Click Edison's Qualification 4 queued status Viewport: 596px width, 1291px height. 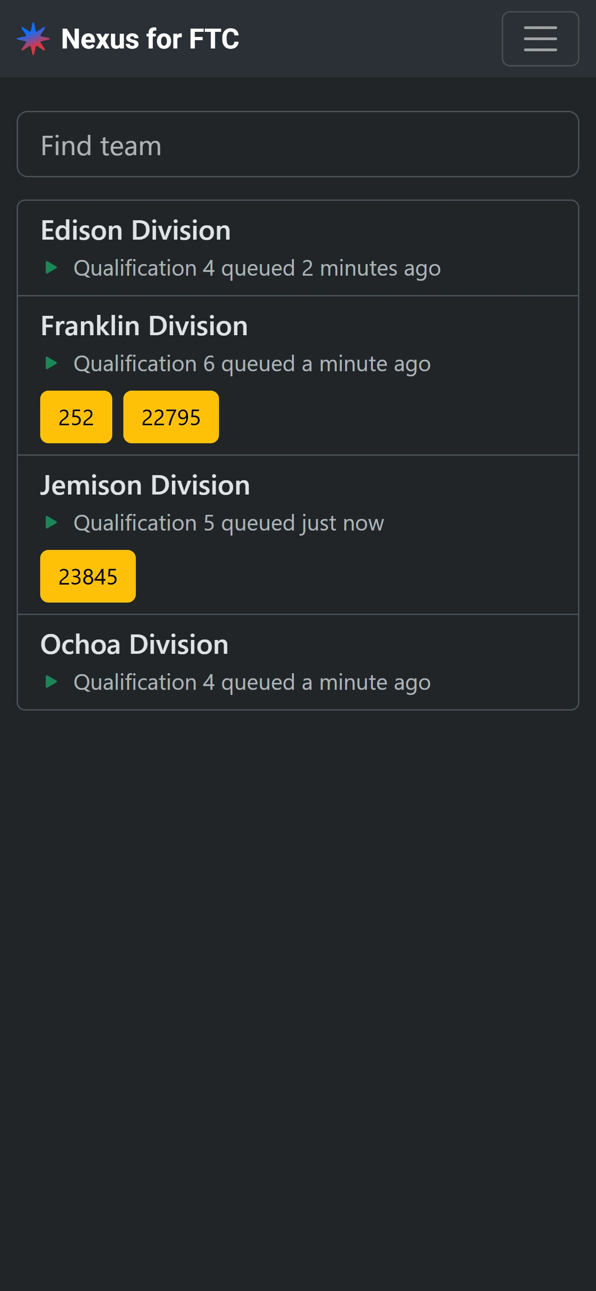pyautogui.click(x=257, y=268)
